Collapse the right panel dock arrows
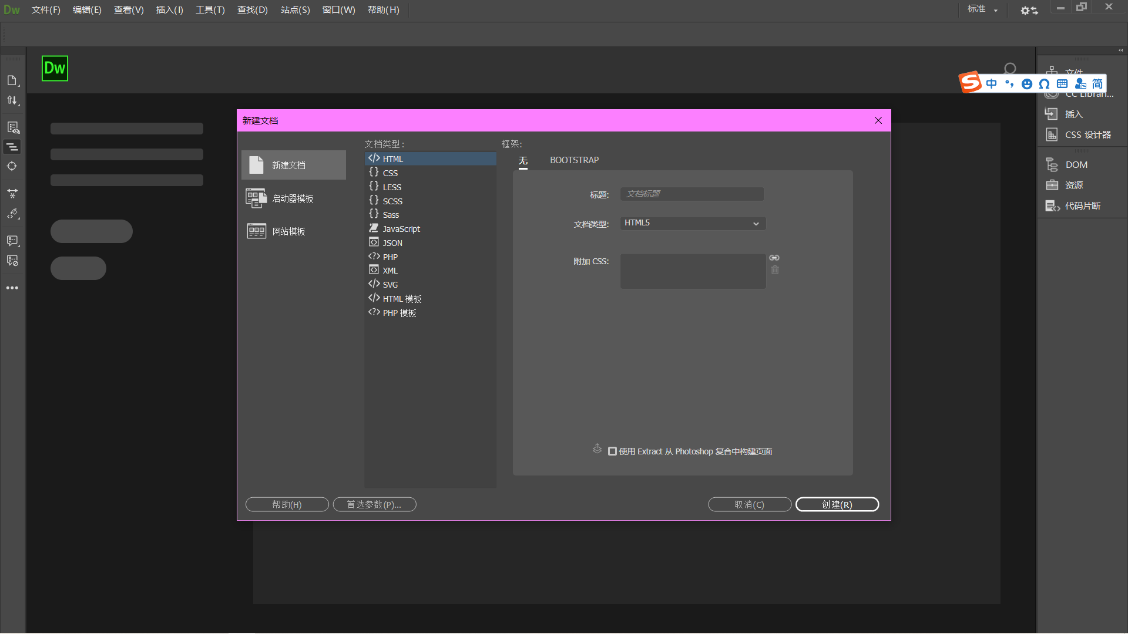The image size is (1128, 634). pyautogui.click(x=1120, y=50)
